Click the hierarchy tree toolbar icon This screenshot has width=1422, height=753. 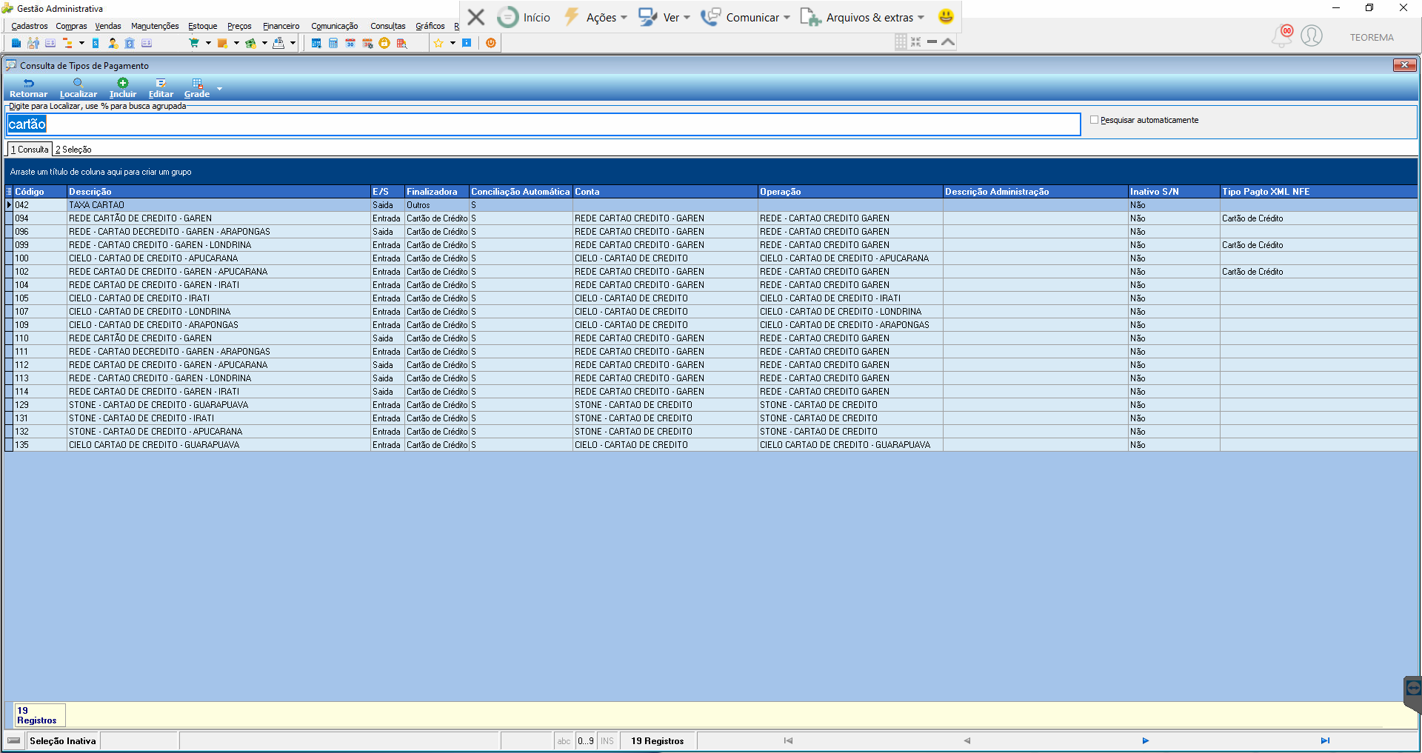(x=67, y=43)
